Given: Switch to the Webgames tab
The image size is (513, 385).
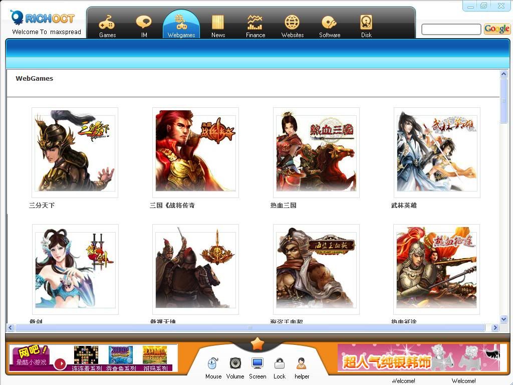Looking at the screenshot, I should point(181,24).
